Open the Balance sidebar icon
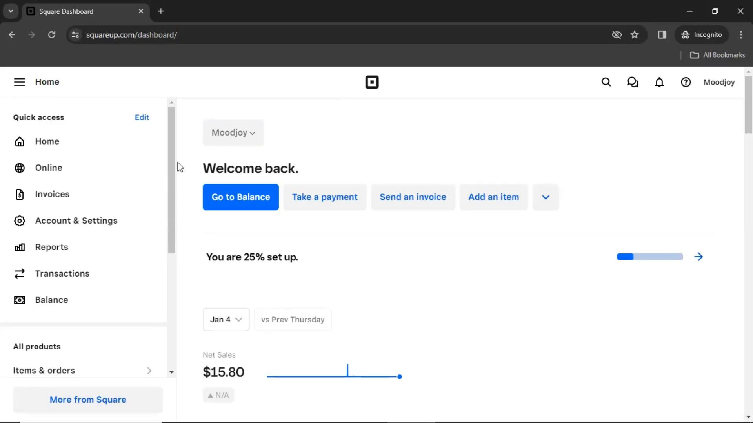Image resolution: width=753 pixels, height=423 pixels. pyautogui.click(x=20, y=300)
